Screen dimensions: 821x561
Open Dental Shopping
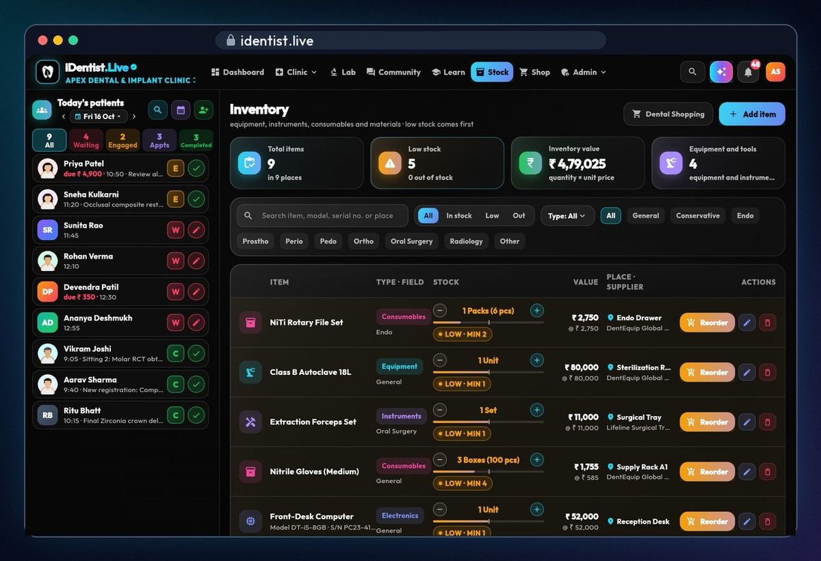(x=668, y=114)
